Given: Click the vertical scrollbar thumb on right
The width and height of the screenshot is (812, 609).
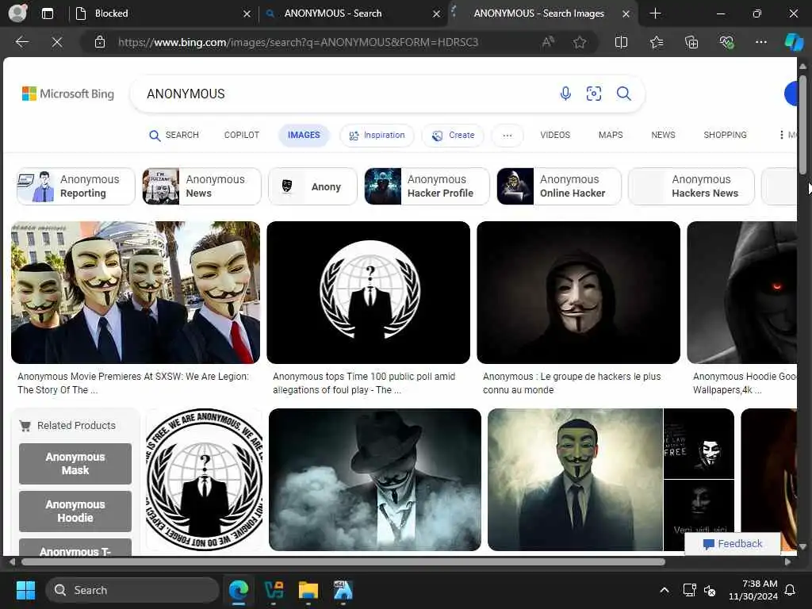Looking at the screenshot, I should click(802, 124).
